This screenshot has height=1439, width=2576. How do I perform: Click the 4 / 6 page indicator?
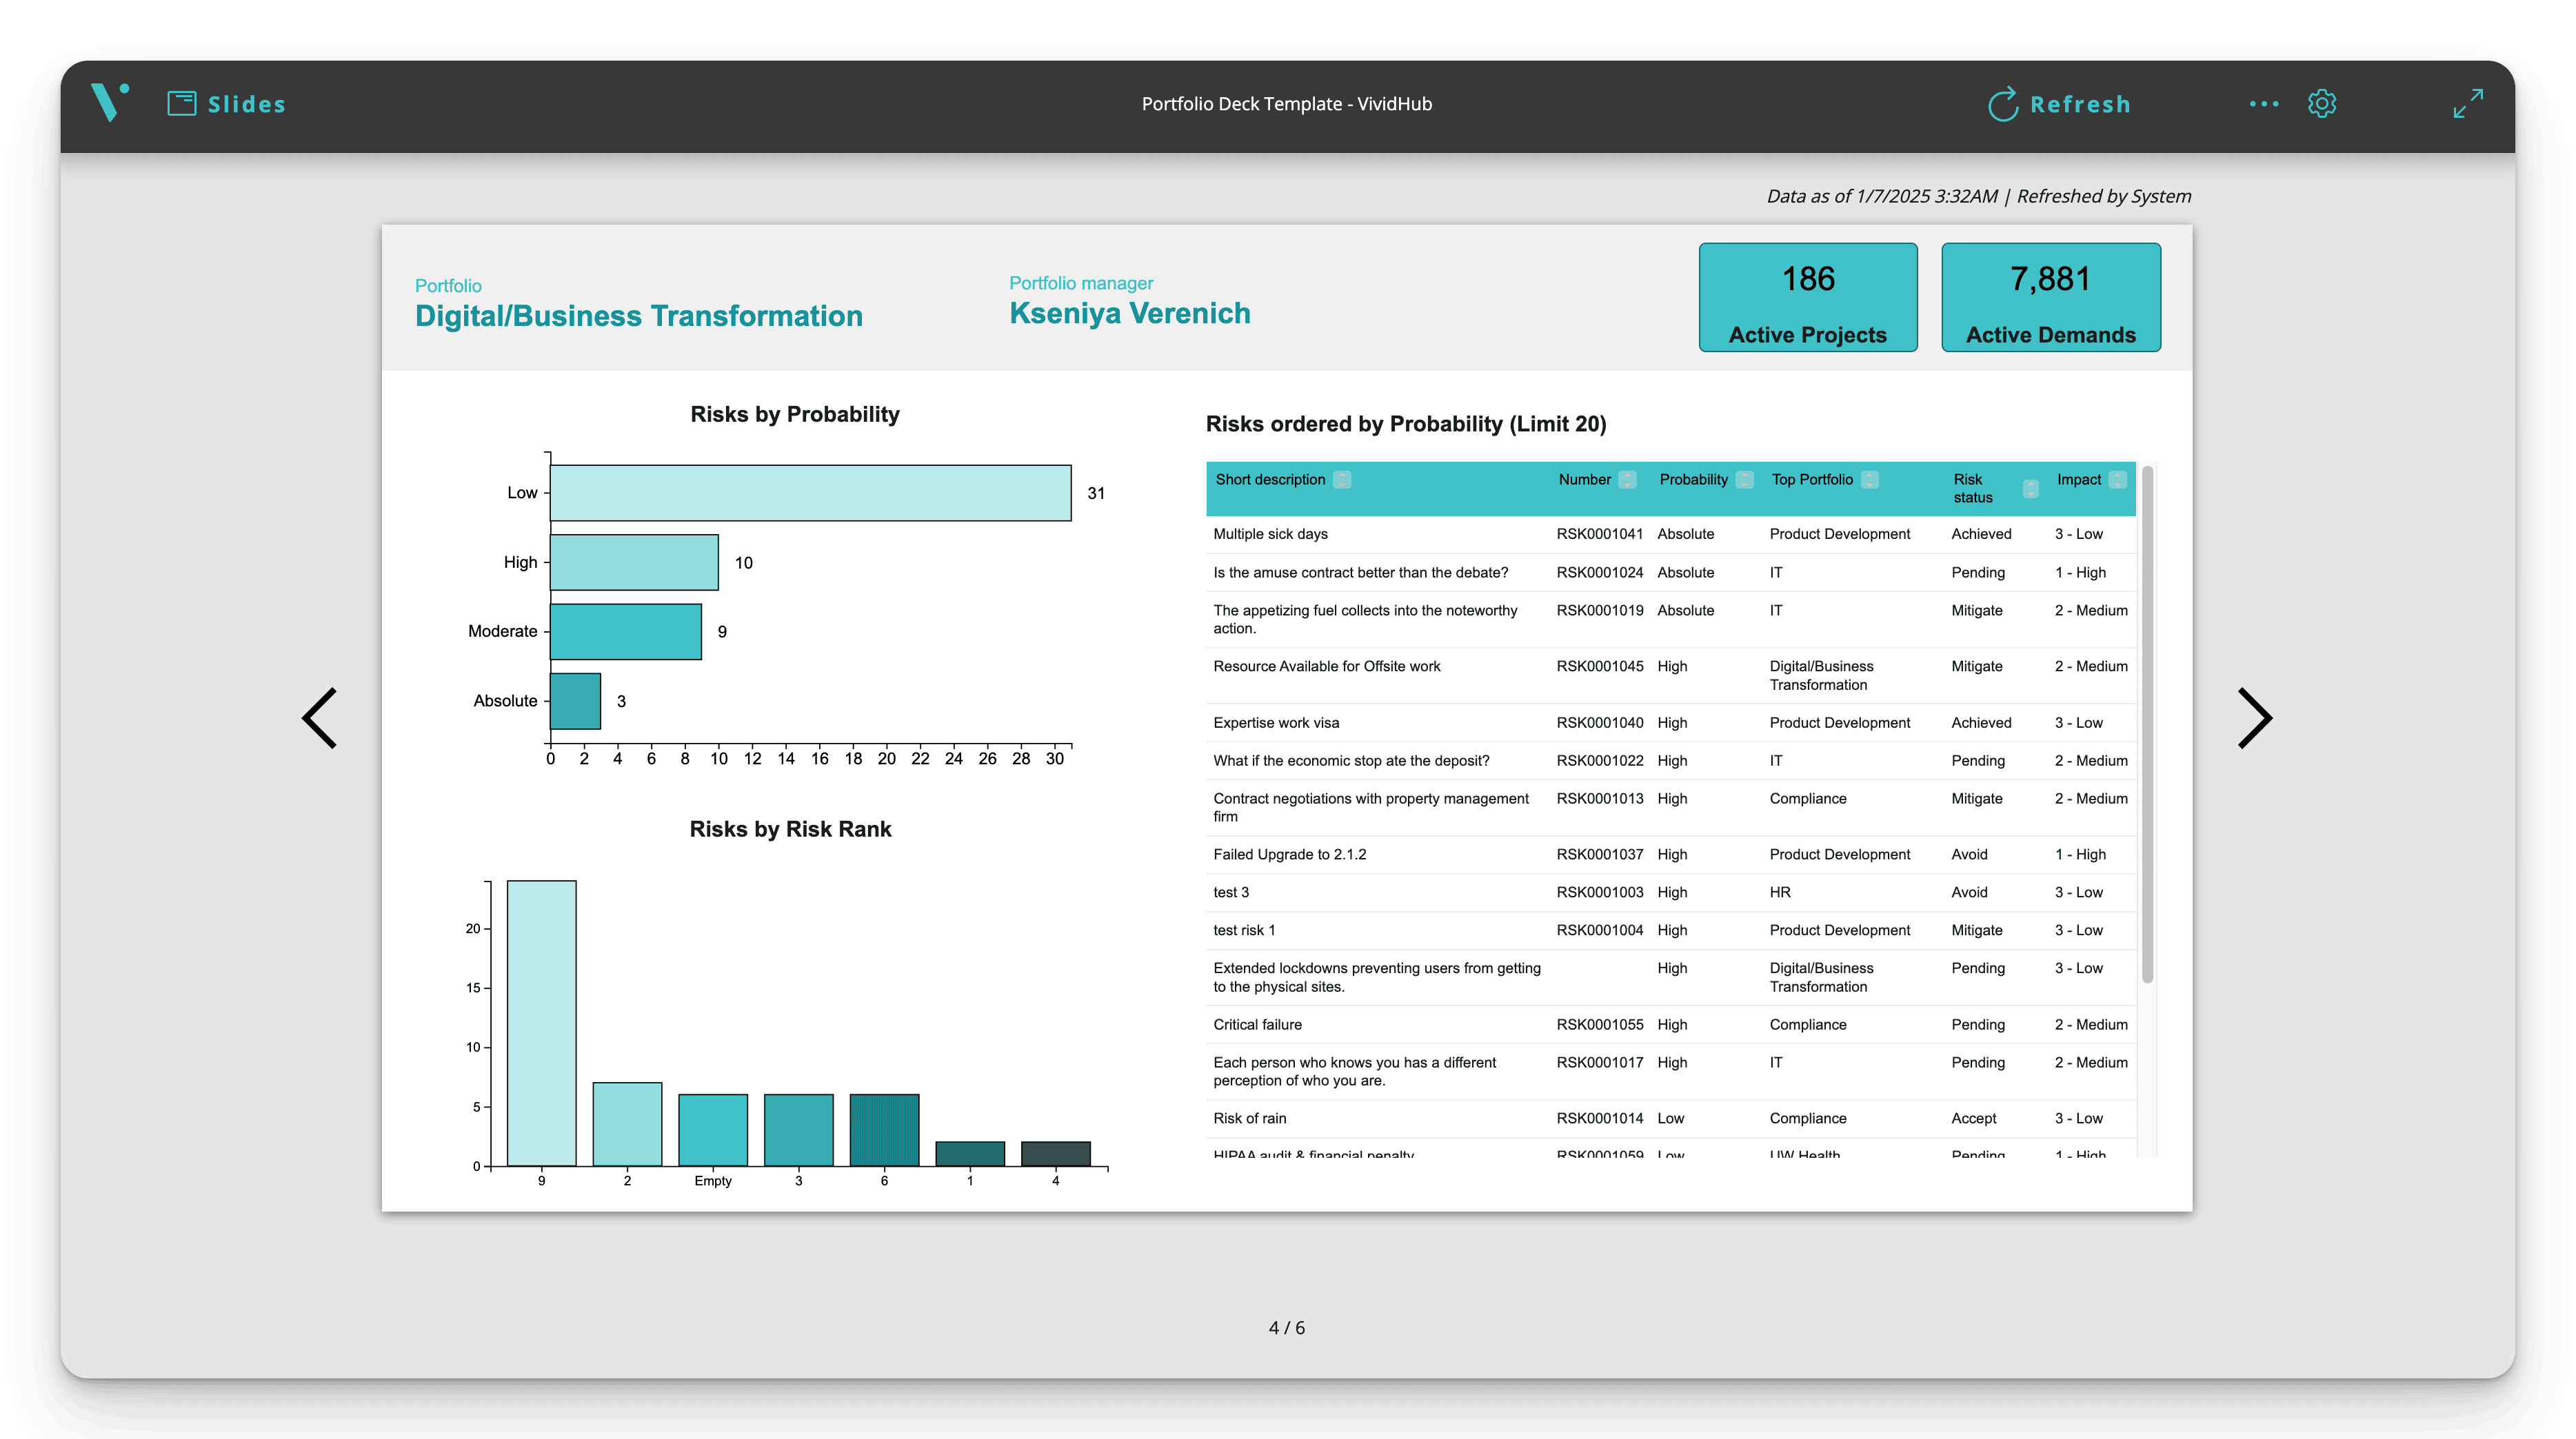[1287, 1328]
